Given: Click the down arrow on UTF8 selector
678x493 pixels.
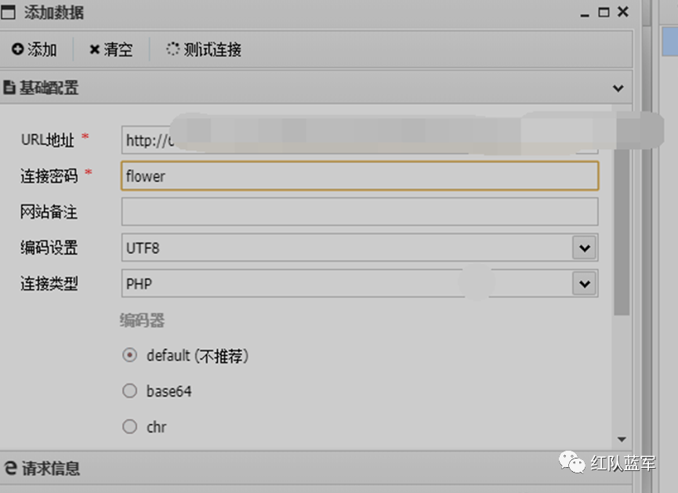Looking at the screenshot, I should 583,247.
